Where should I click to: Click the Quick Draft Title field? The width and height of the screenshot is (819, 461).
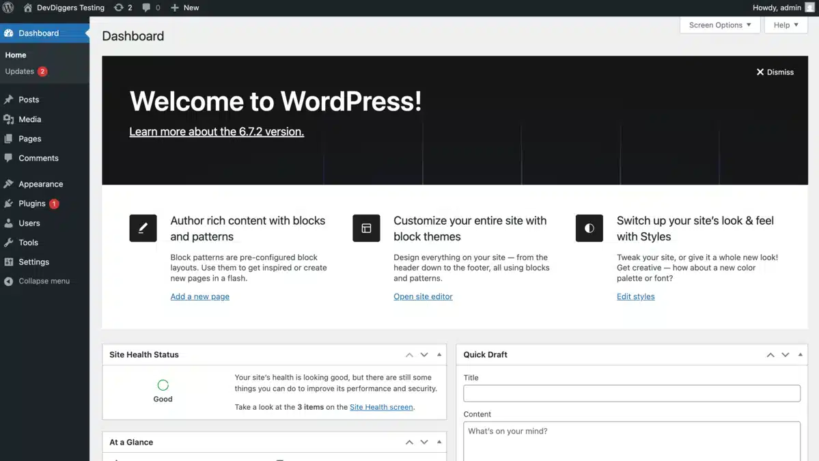(631, 393)
